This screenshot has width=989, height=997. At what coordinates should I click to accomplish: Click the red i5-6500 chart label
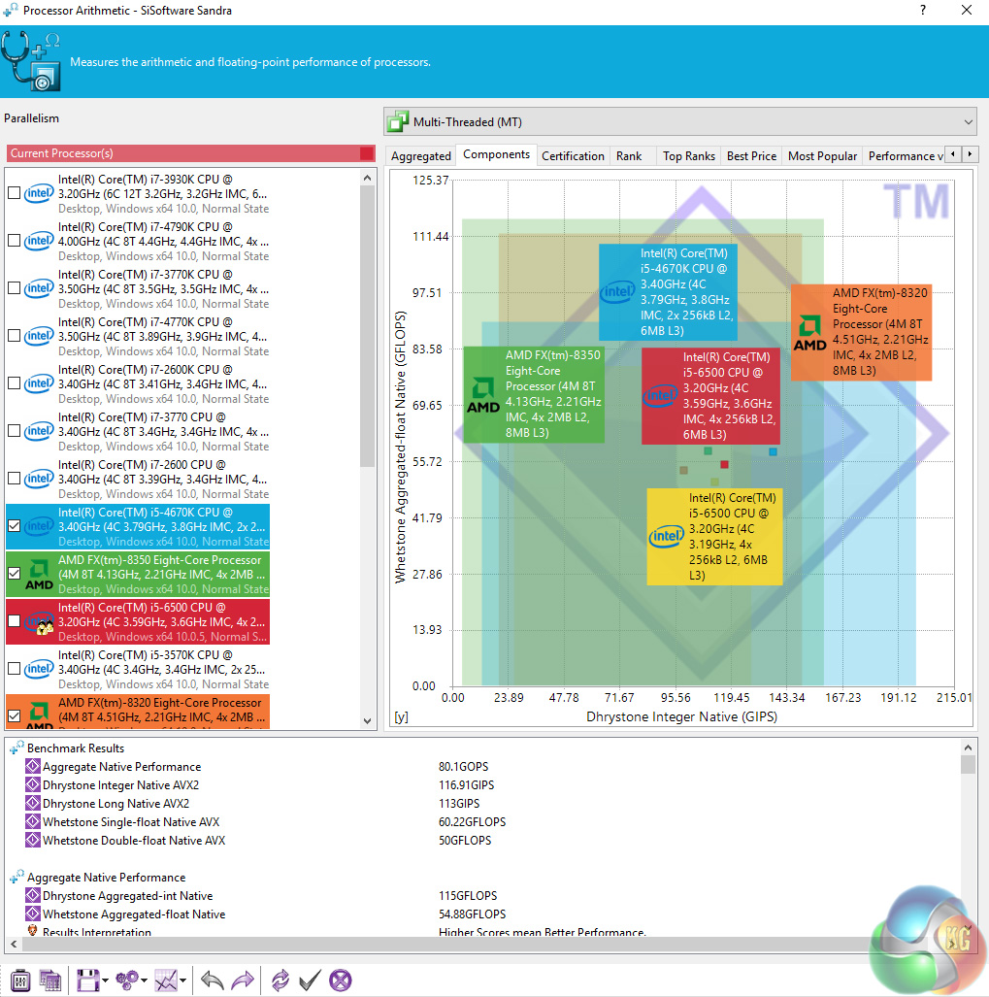pyautogui.click(x=710, y=395)
